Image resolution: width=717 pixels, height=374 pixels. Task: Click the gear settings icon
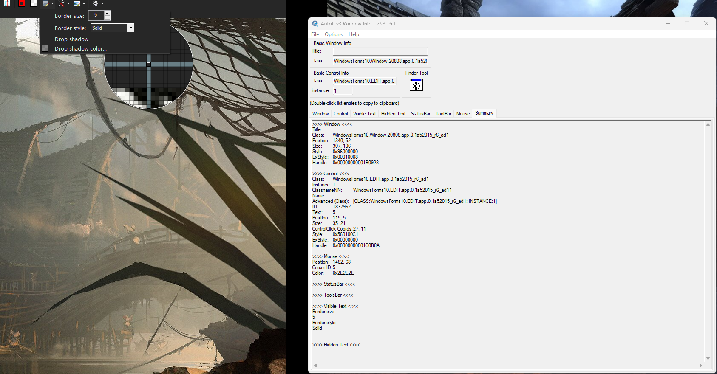pyautogui.click(x=95, y=3)
